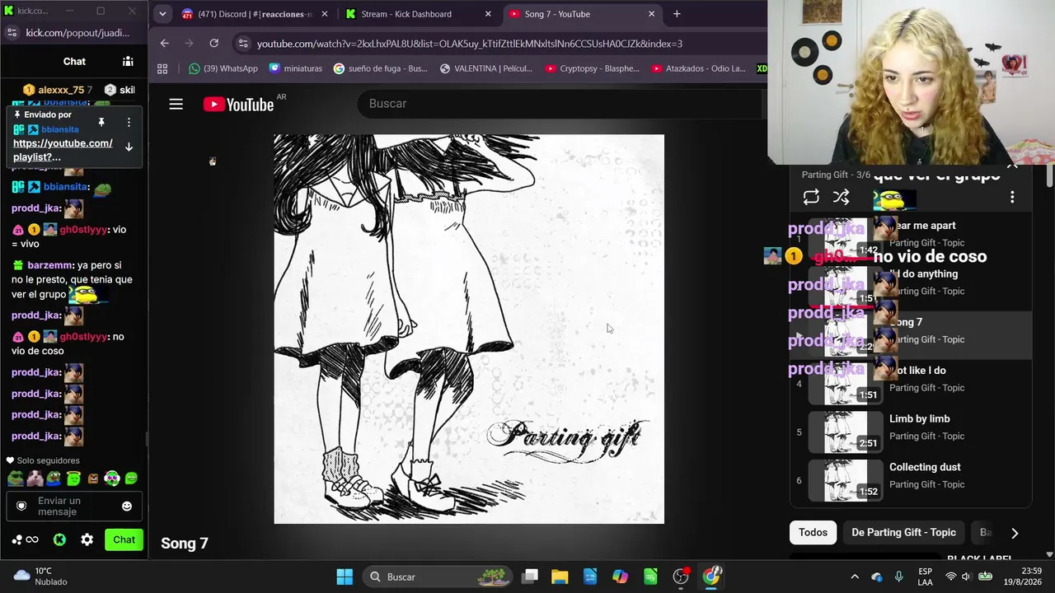Insert the cat emote from quick emotes
1055x593 pixels.
pos(35,478)
